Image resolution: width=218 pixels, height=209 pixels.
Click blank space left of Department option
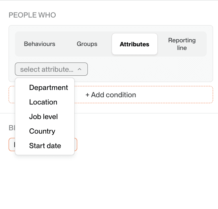pos(22,88)
